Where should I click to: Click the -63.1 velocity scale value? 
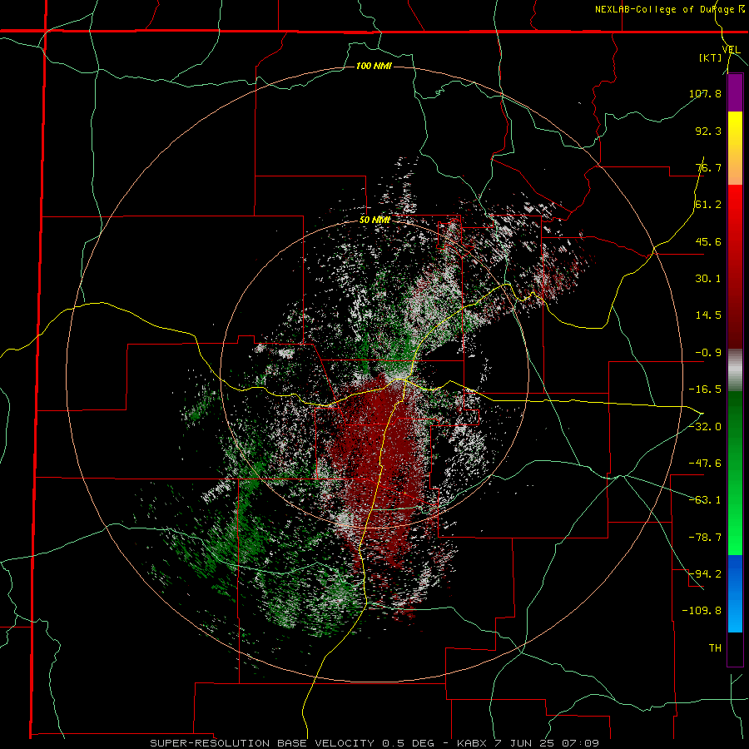[705, 500]
